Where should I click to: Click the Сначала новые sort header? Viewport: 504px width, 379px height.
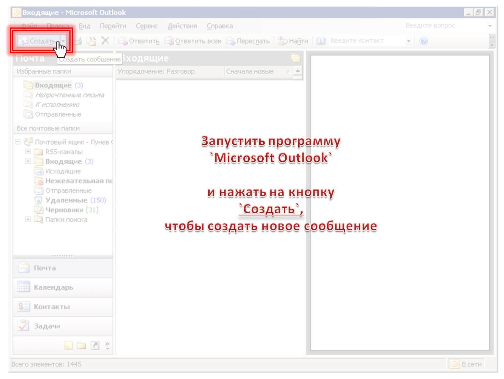pos(258,71)
